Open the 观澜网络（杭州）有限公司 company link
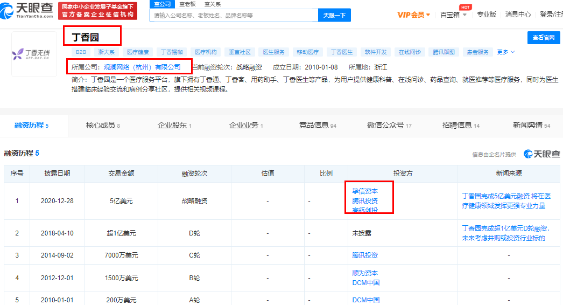The height and width of the screenshot is (305, 563). pyautogui.click(x=142, y=67)
